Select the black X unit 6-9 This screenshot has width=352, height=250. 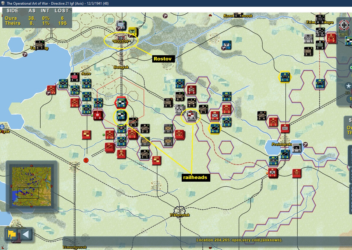click(180, 96)
